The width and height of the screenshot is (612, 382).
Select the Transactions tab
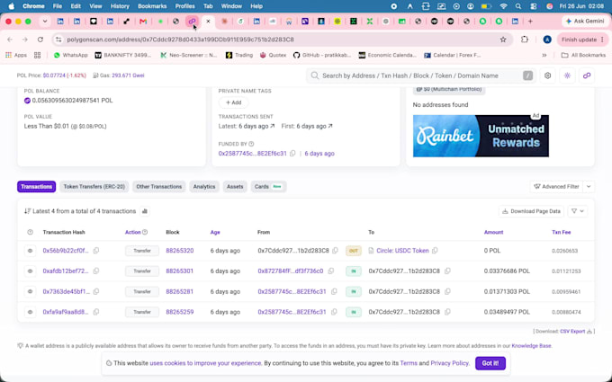click(36, 187)
